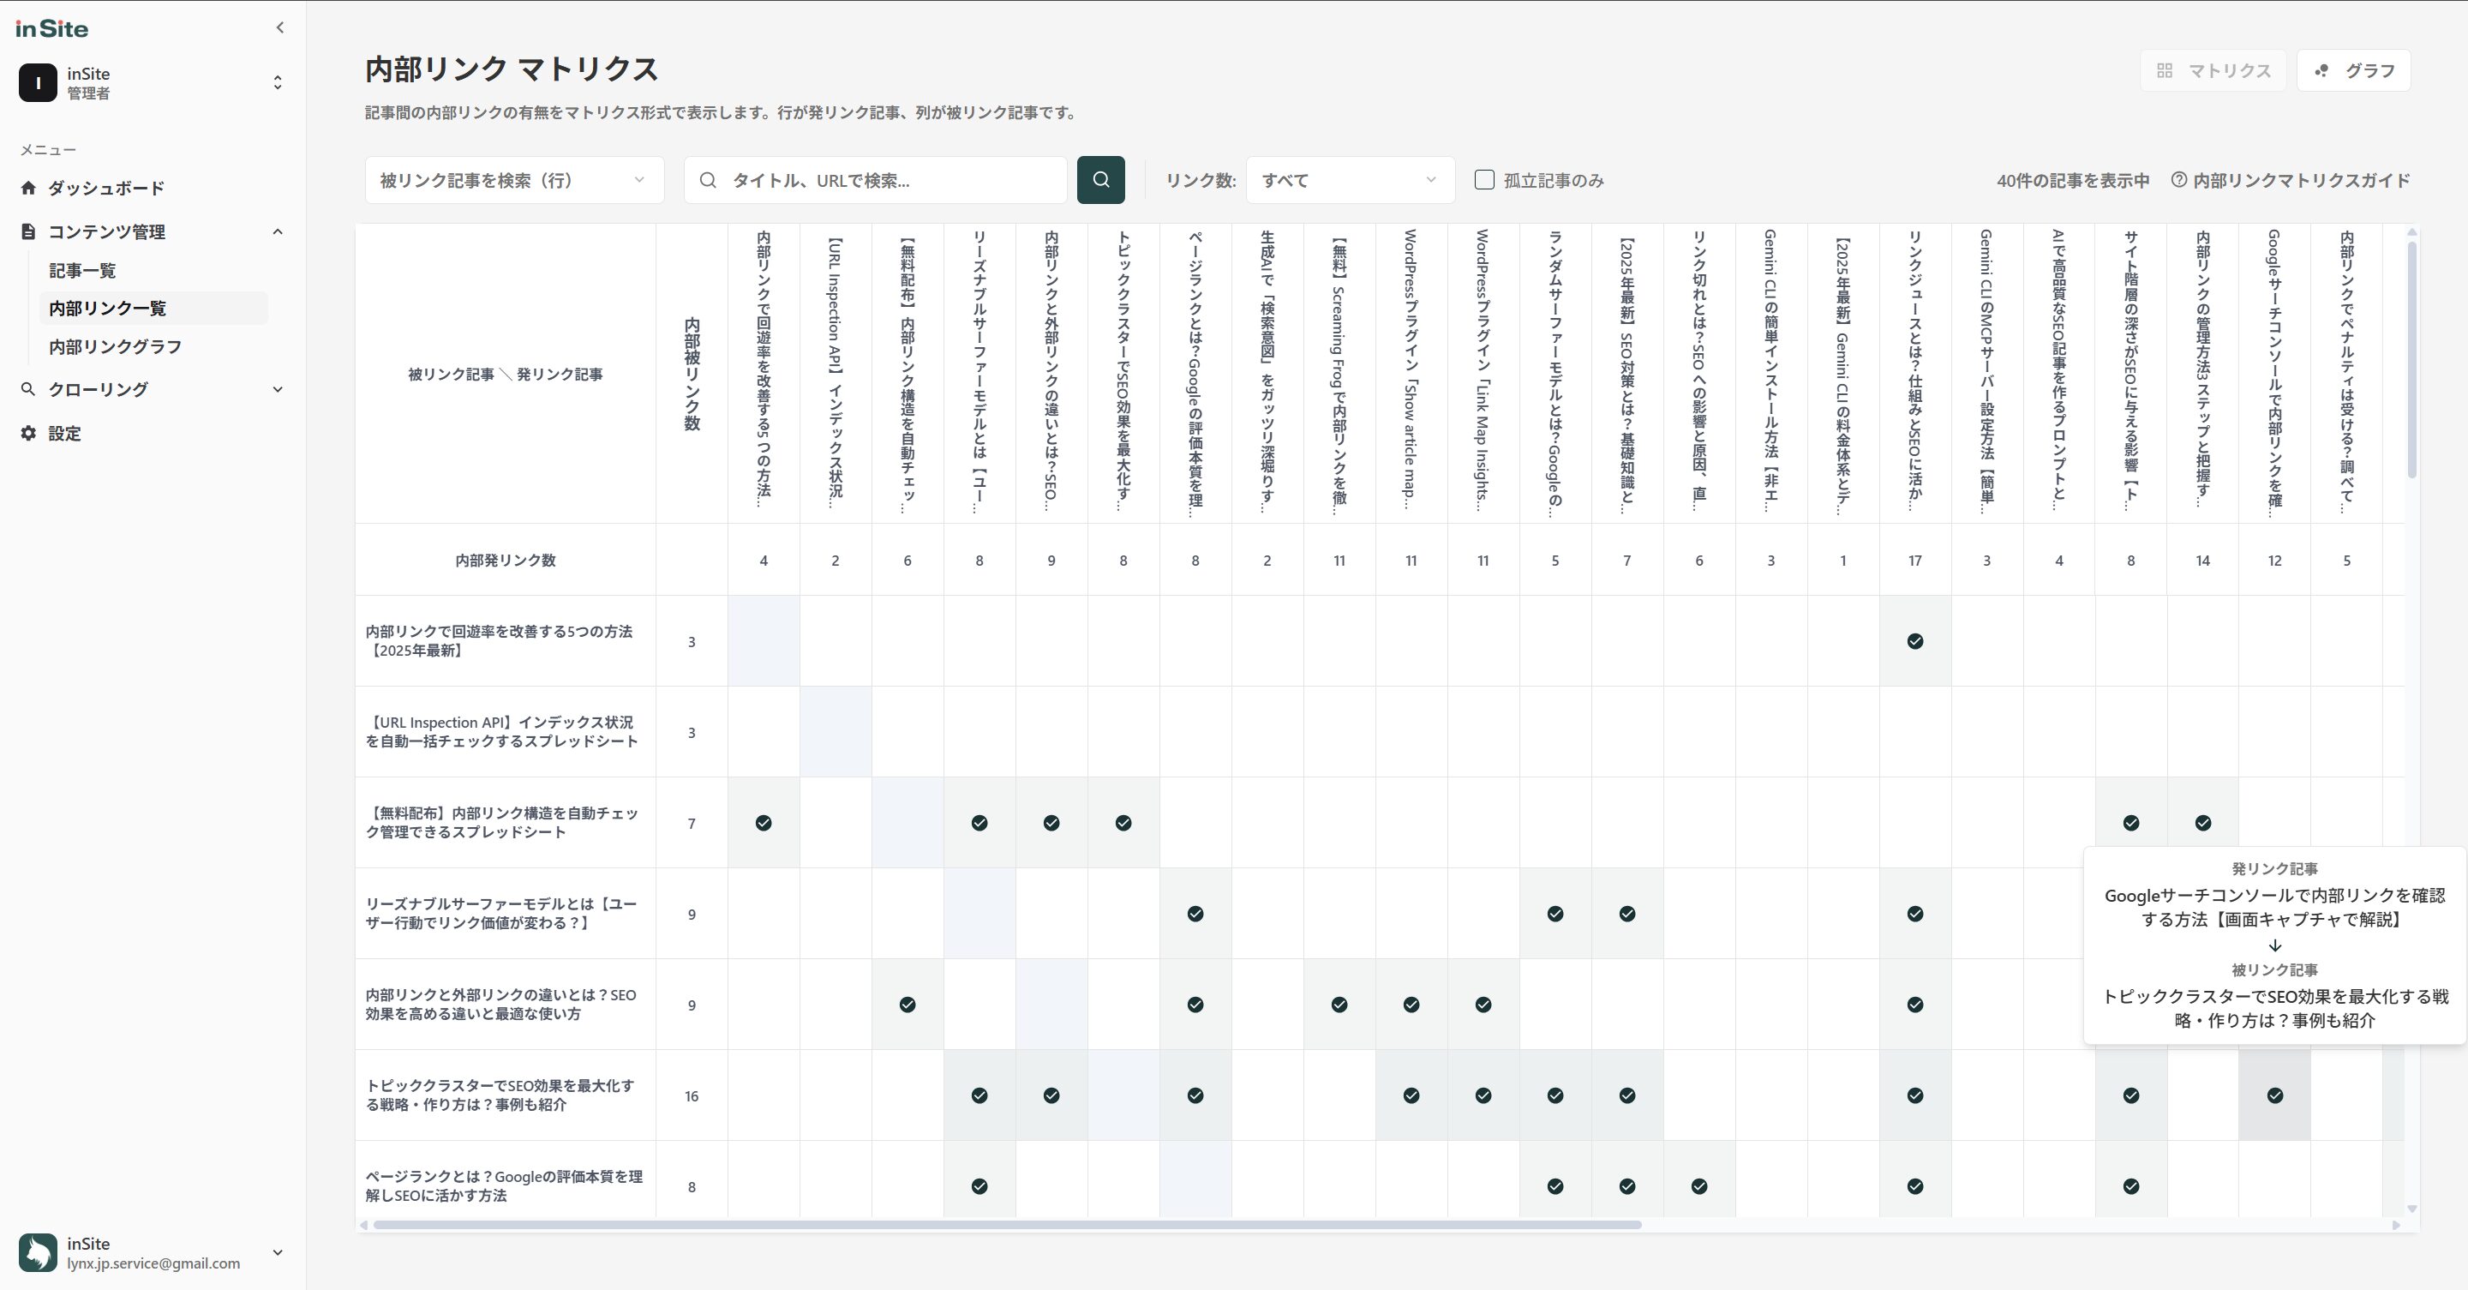This screenshot has height=1290, width=2468.
Task: Go to 内部リンクグラフ in sidebar
Action: pos(115,347)
